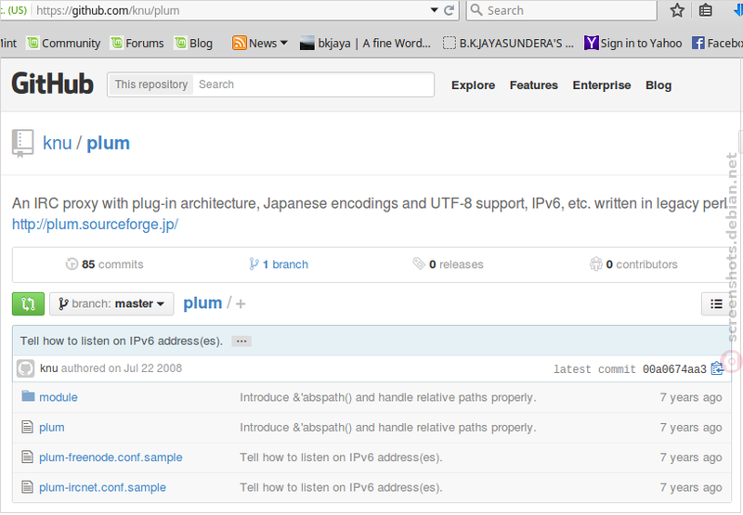Click into the browser URL address field

[231, 10]
